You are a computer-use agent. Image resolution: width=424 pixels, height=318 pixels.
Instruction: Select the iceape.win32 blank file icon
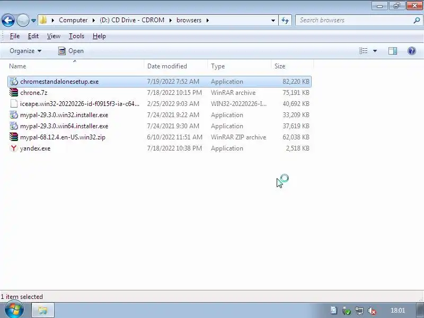click(14, 103)
